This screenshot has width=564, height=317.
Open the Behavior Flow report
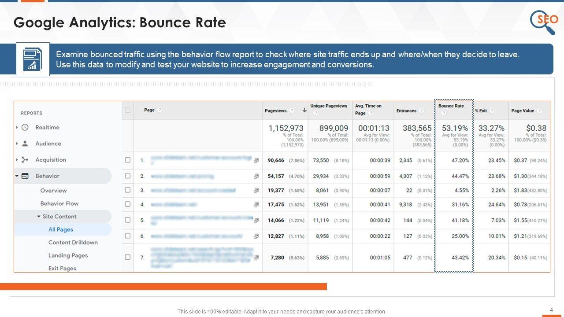(x=59, y=203)
